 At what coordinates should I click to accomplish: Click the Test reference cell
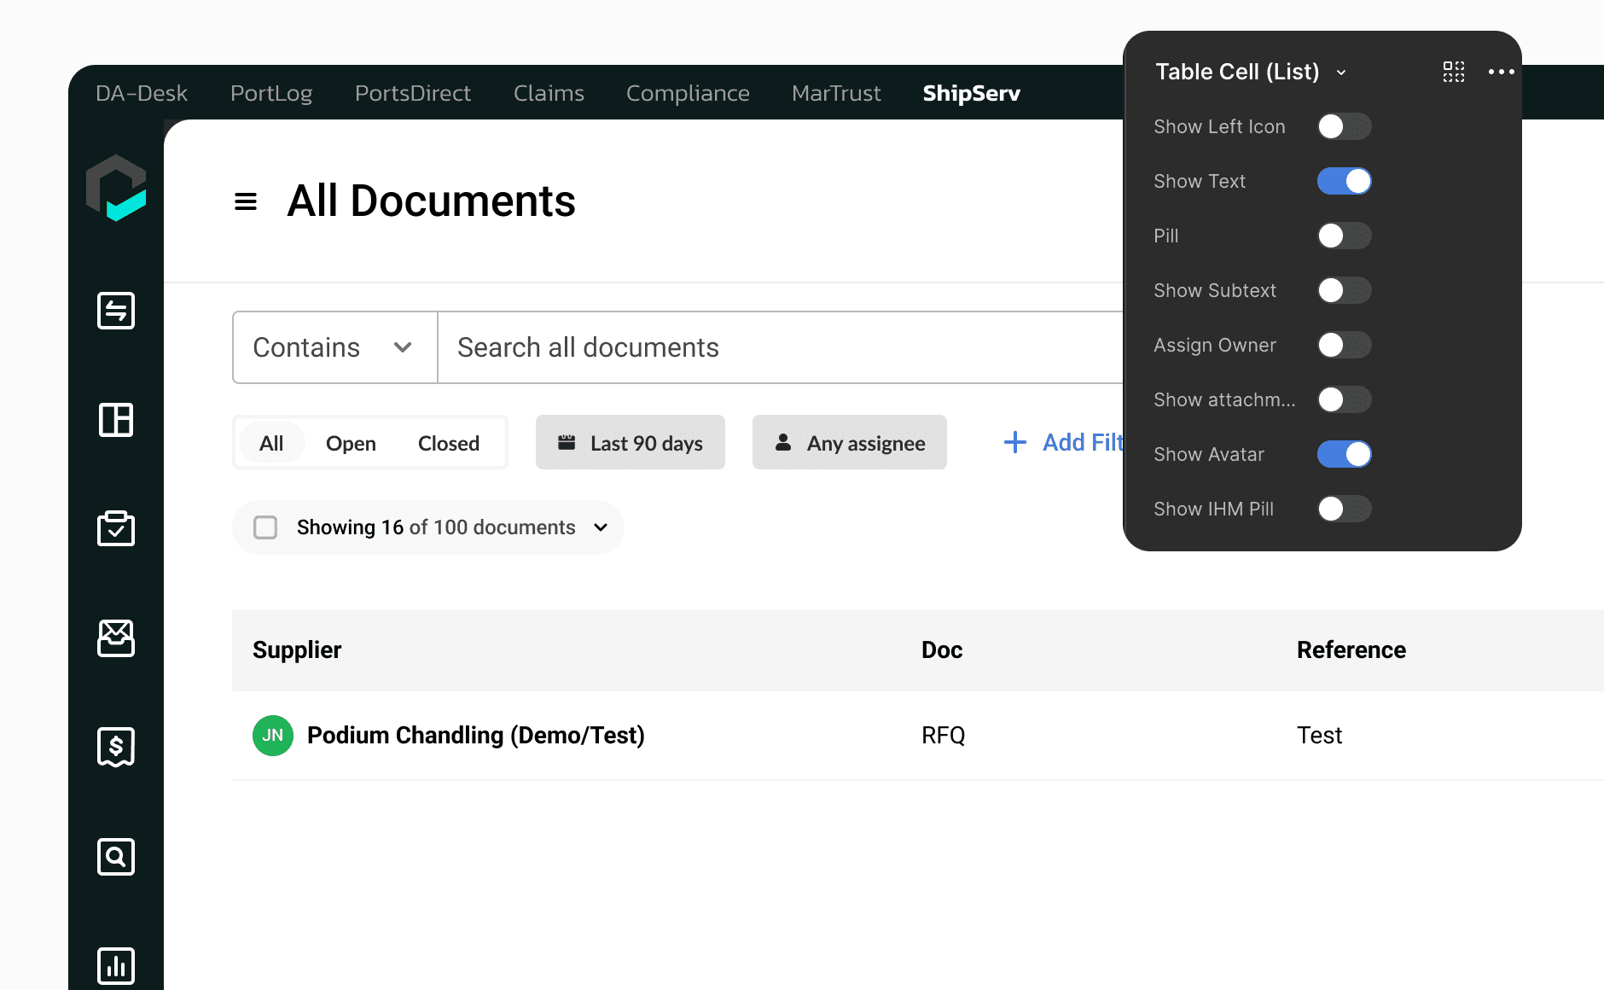pyautogui.click(x=1319, y=736)
